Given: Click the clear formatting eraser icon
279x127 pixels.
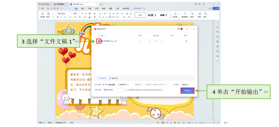Looking at the screenshot, I should 95,13.
